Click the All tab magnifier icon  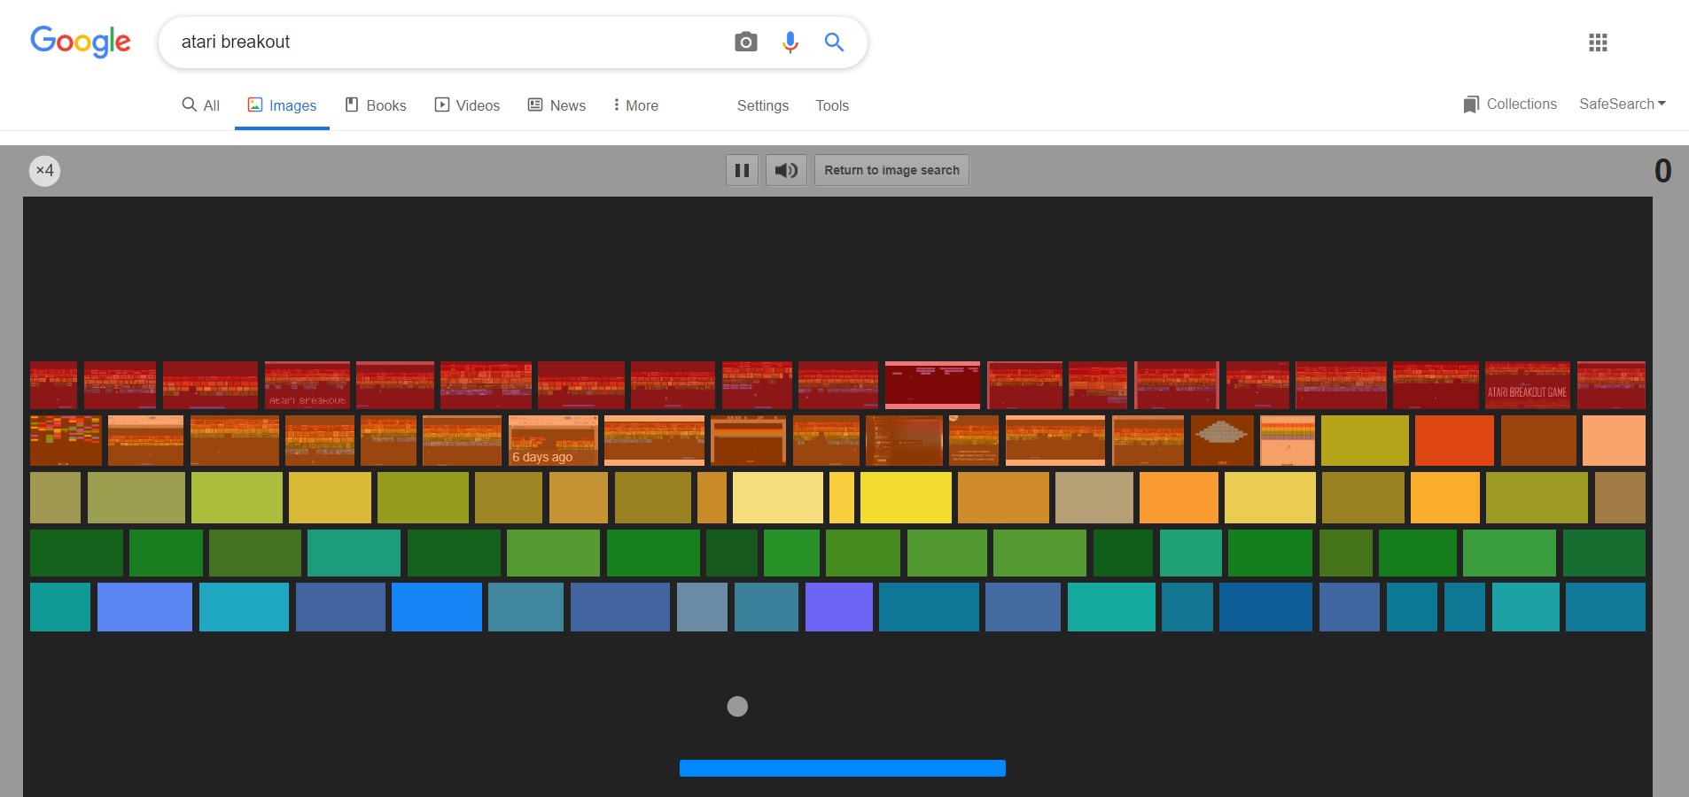coord(189,104)
